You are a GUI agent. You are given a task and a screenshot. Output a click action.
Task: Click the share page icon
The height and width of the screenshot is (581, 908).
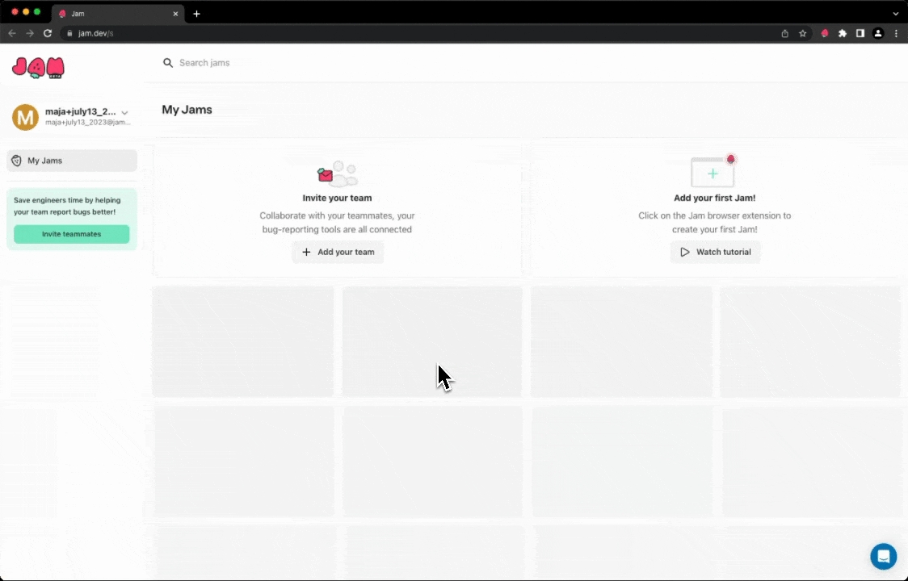[x=784, y=33]
